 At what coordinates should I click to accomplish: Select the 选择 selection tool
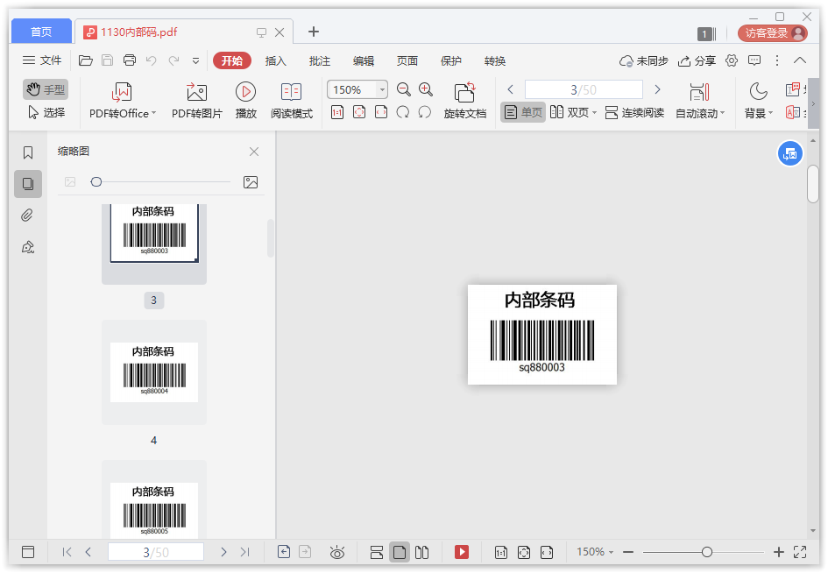46,112
